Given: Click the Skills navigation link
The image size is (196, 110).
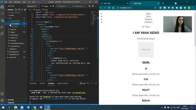Looking at the screenshot, I should pyautogui.click(x=148, y=16).
